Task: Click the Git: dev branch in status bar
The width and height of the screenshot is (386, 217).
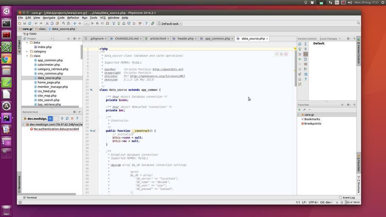Action: (x=327, y=203)
